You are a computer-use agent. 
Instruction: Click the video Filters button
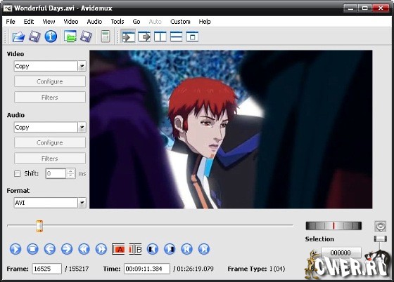(x=50, y=98)
